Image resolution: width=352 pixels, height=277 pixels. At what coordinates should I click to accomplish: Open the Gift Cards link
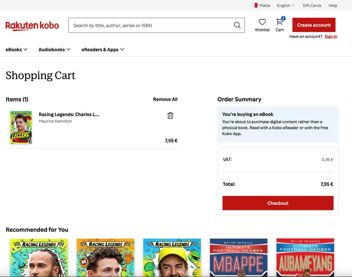pos(312,5)
